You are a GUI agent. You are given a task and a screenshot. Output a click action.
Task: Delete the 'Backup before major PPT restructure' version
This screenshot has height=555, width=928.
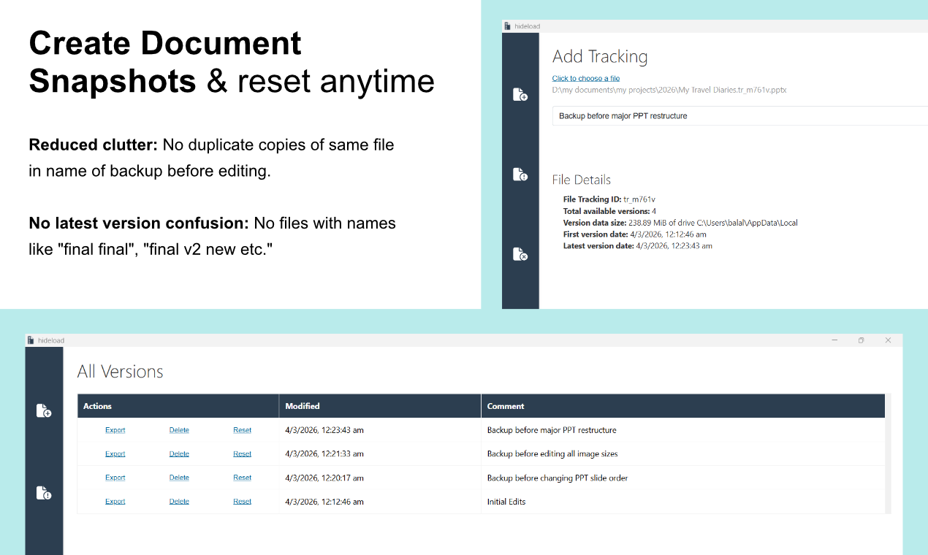[179, 430]
